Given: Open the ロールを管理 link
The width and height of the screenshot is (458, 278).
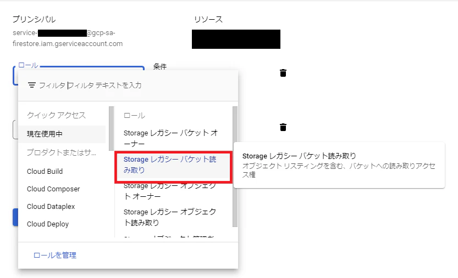Looking at the screenshot, I should coord(55,256).
